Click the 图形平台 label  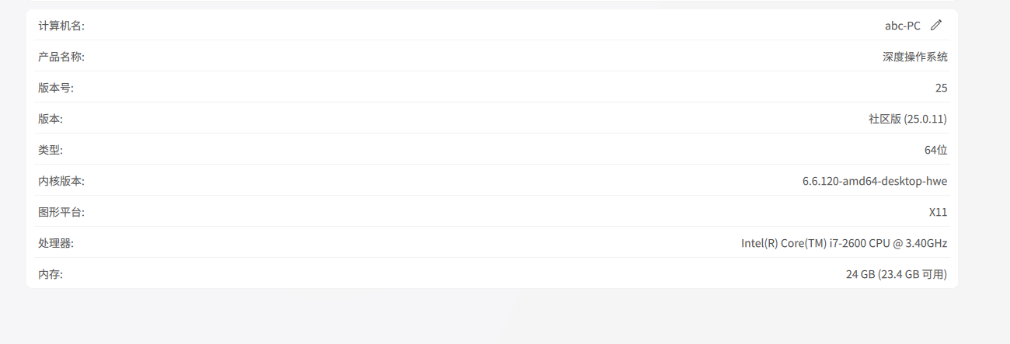(x=61, y=212)
